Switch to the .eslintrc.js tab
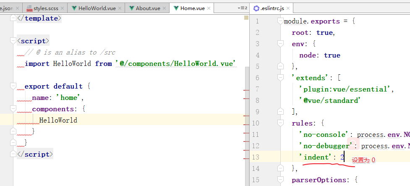This screenshot has height=186, width=410. [x=277, y=8]
